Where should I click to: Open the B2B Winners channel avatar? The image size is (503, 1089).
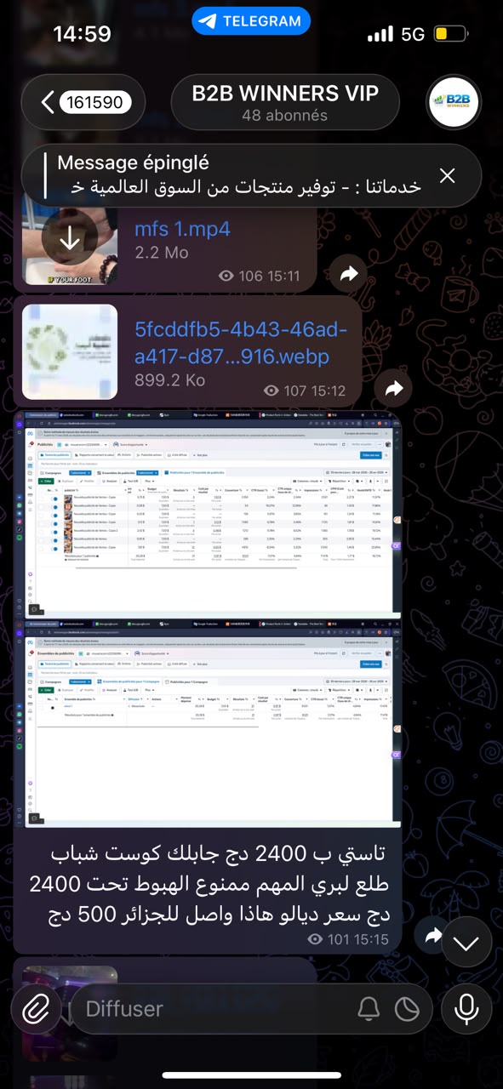pos(454,103)
